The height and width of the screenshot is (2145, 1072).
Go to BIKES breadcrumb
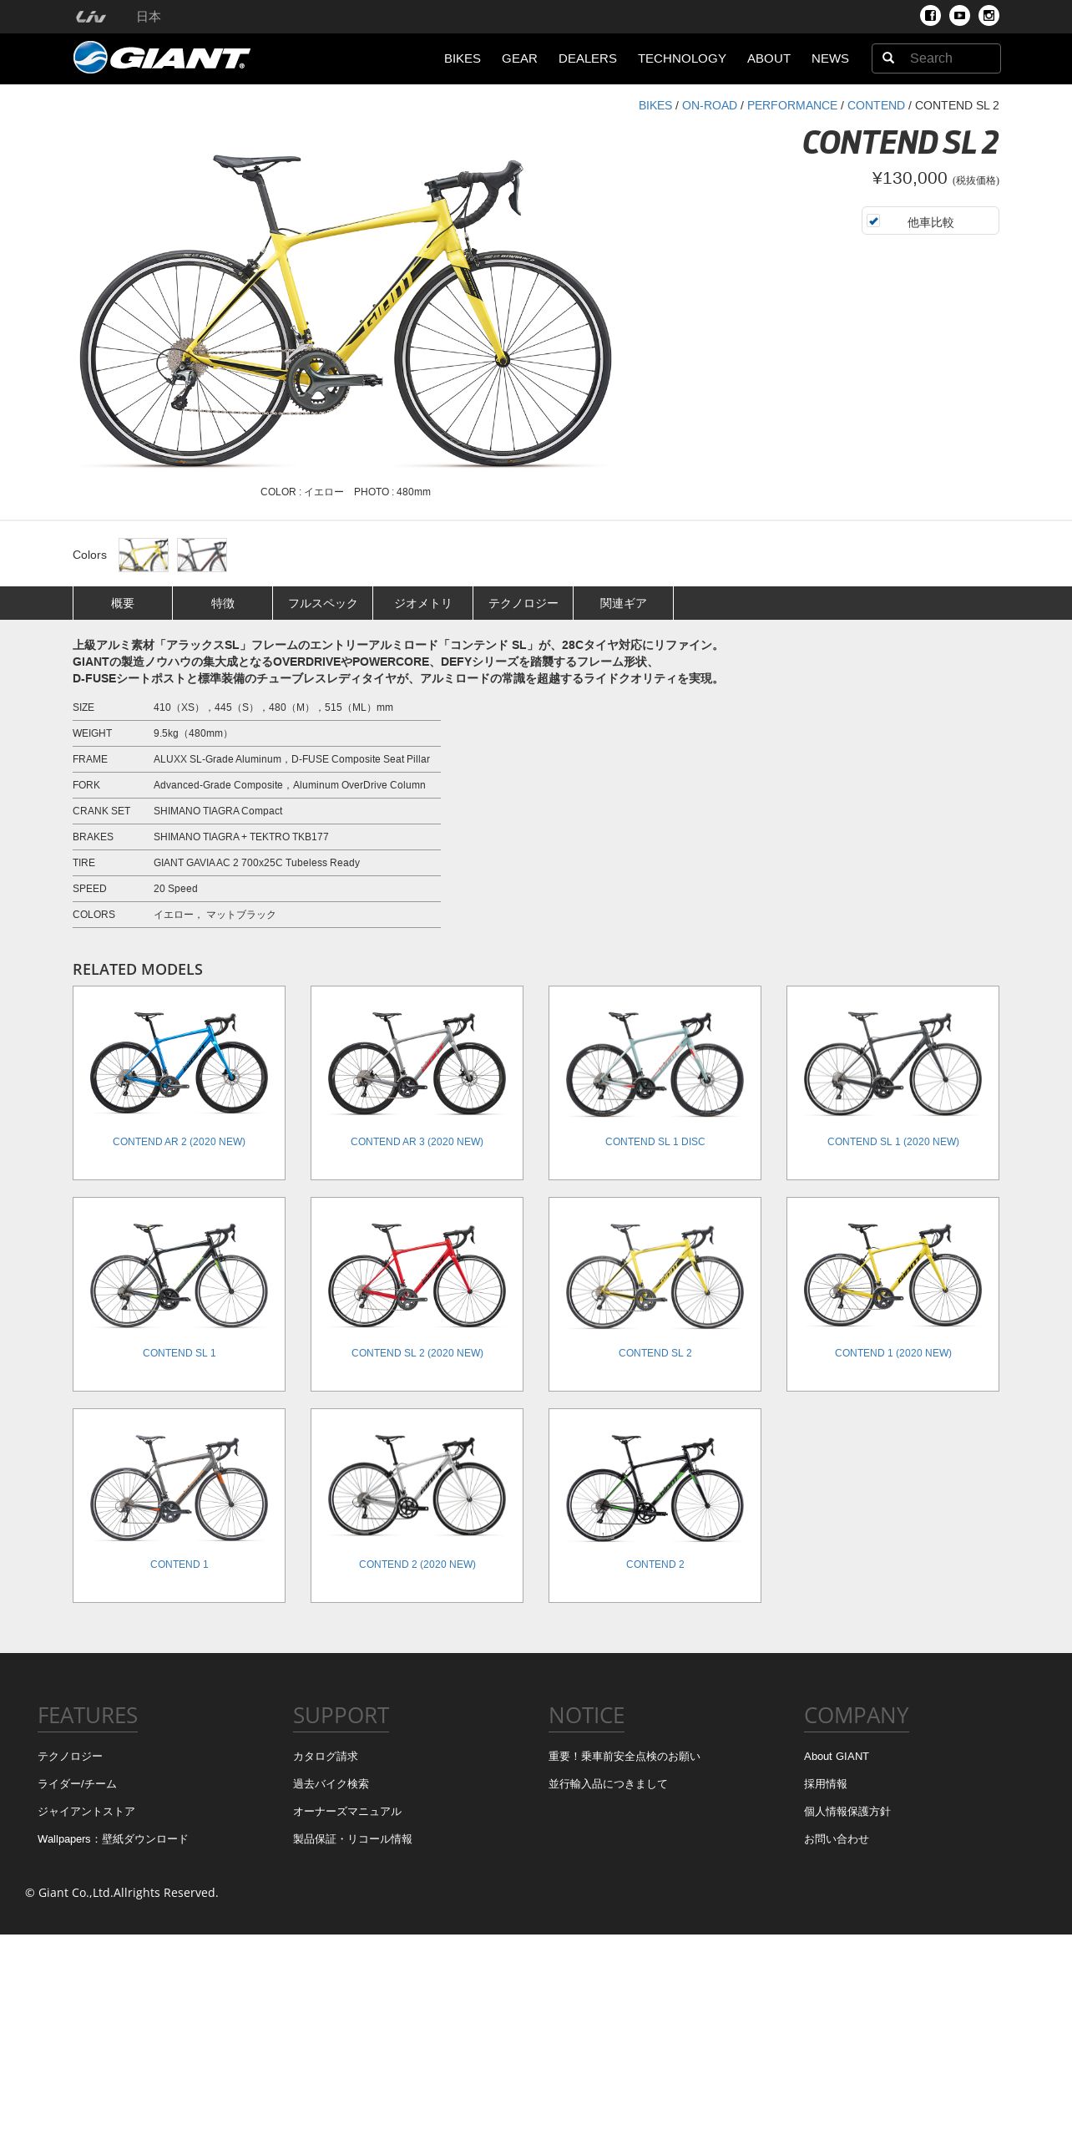pyautogui.click(x=655, y=105)
